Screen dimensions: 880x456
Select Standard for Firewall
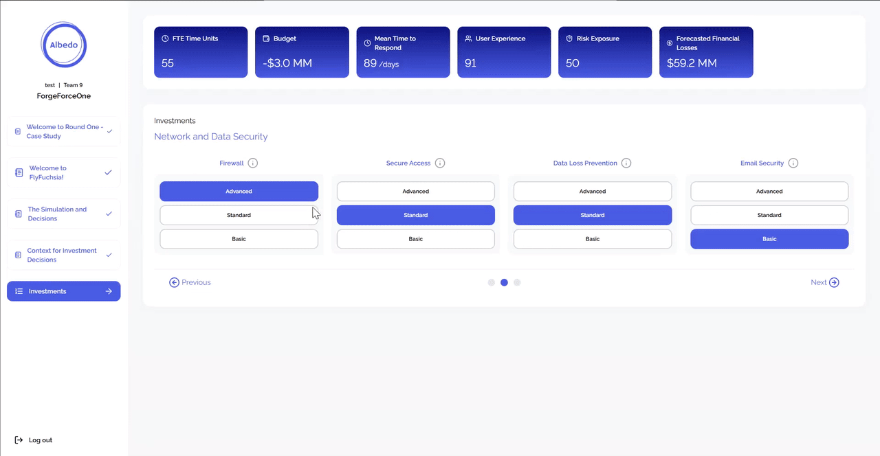pos(239,215)
